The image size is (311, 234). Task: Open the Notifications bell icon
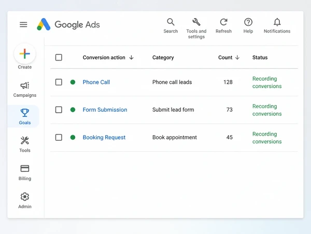click(x=277, y=22)
